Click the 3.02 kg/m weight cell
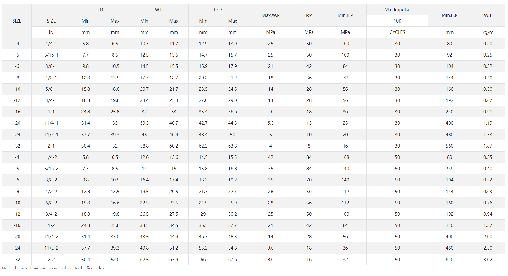The width and height of the screenshot is (508, 276). [488, 260]
